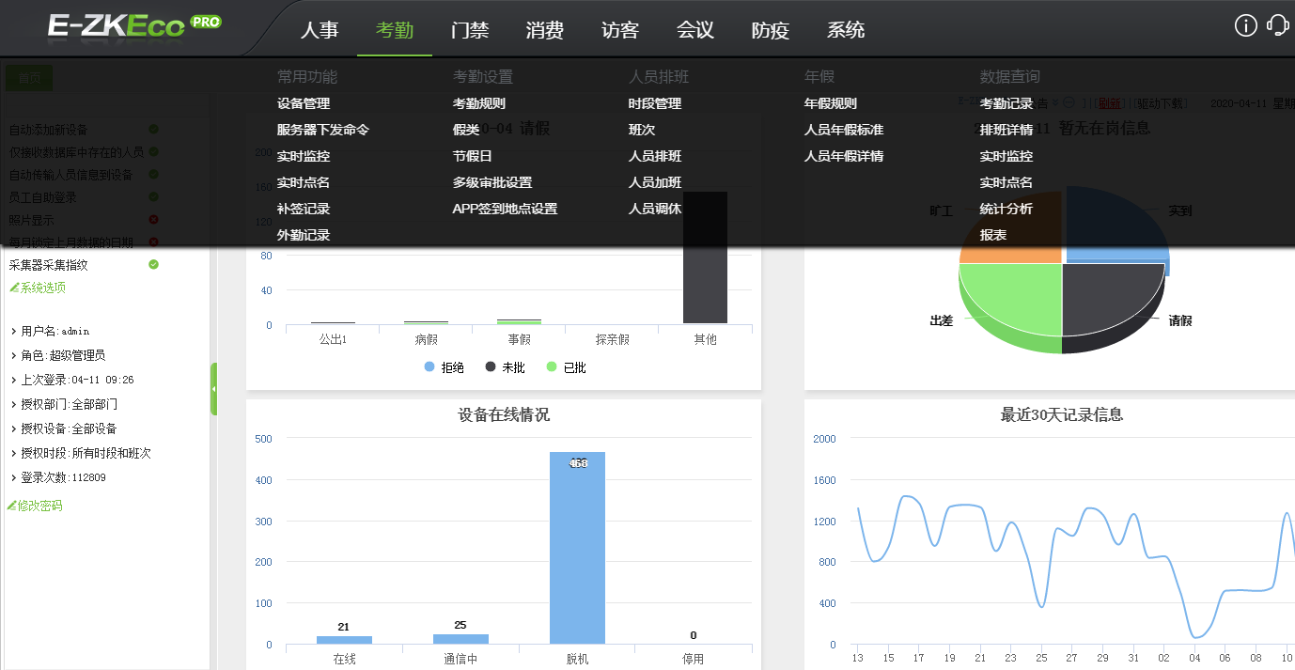Select 报表 menu entry
The image size is (1295, 670).
[x=993, y=235]
